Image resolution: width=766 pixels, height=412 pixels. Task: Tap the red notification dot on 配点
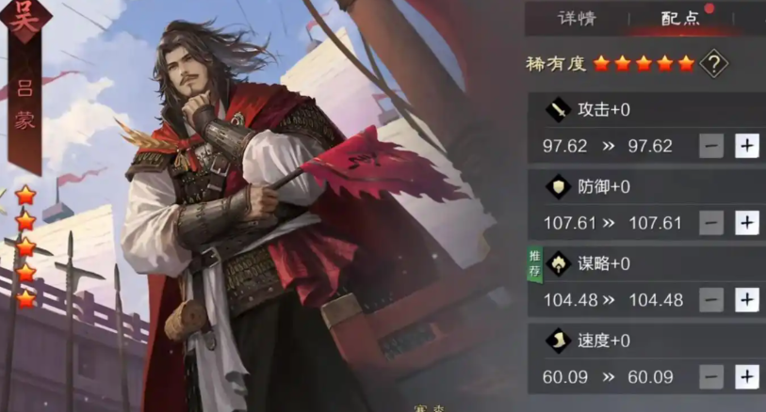pos(709,8)
